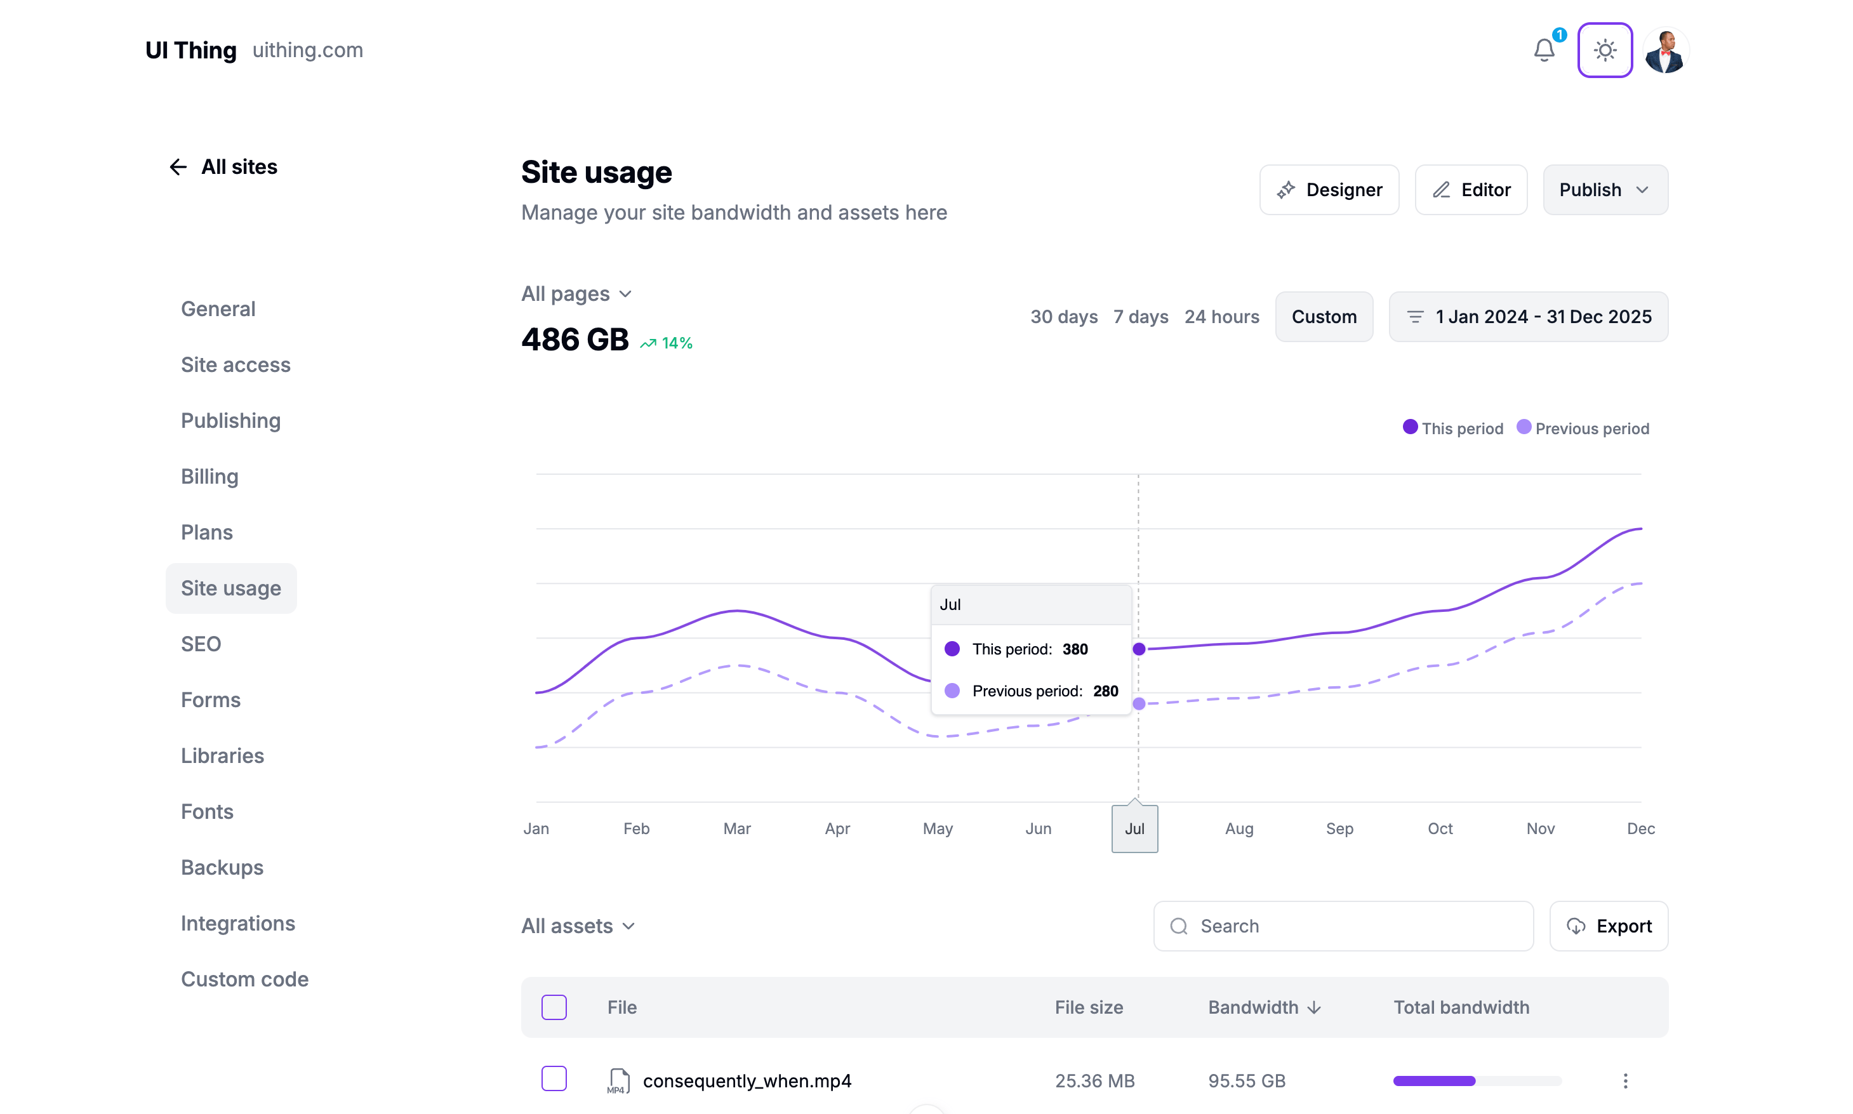Open SEO settings
1853x1114 pixels.
[x=201, y=644]
